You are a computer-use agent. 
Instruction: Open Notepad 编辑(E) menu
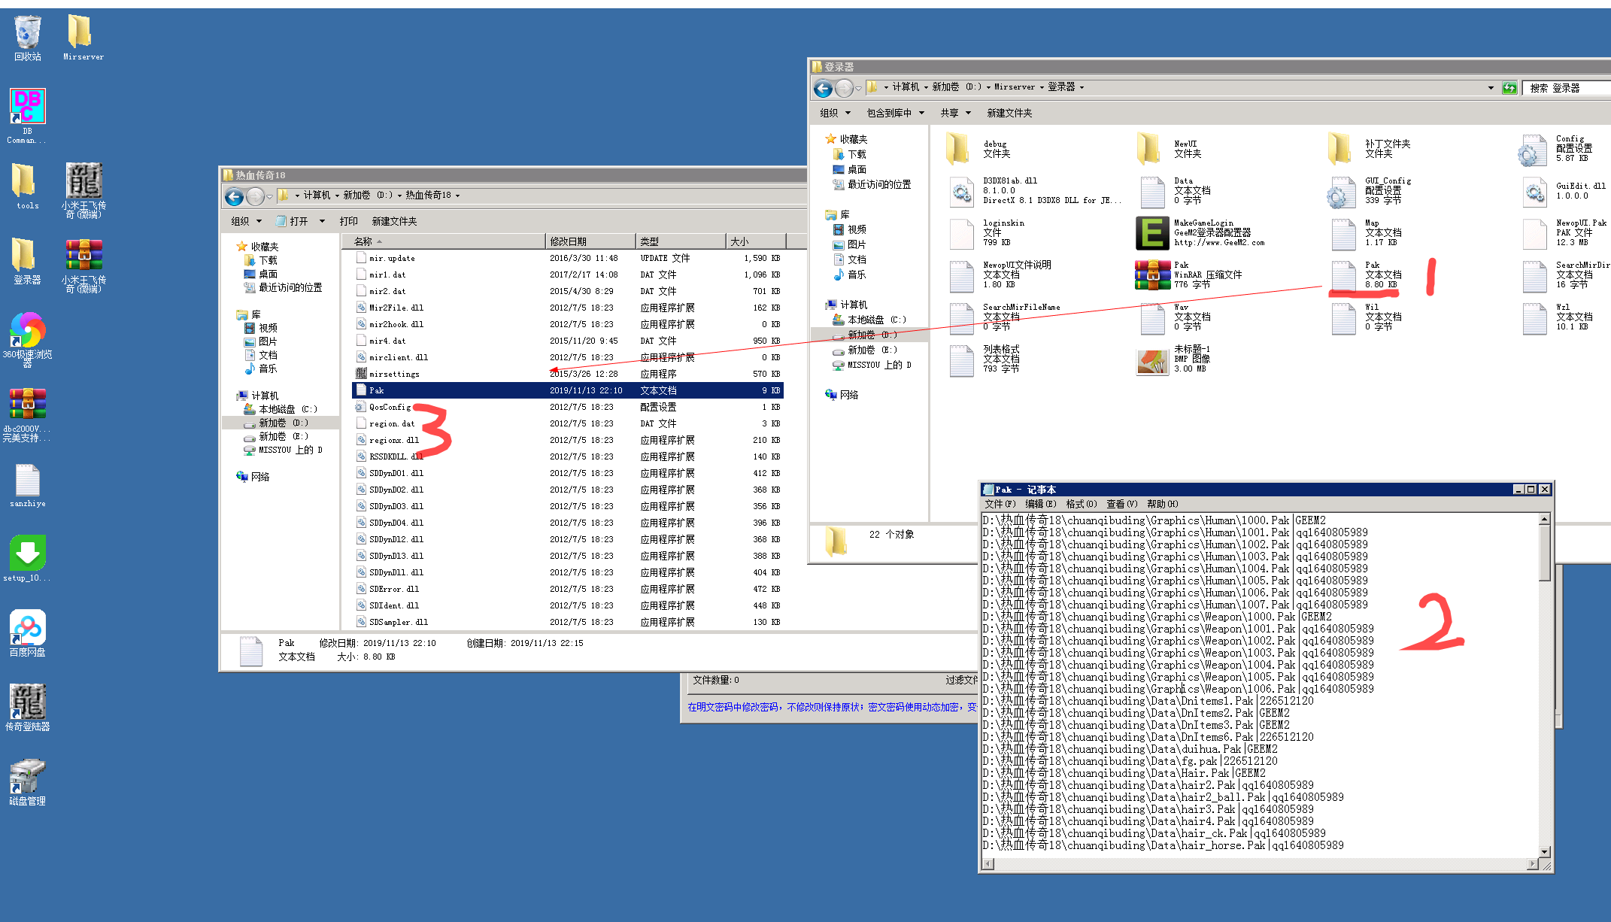point(1040,504)
